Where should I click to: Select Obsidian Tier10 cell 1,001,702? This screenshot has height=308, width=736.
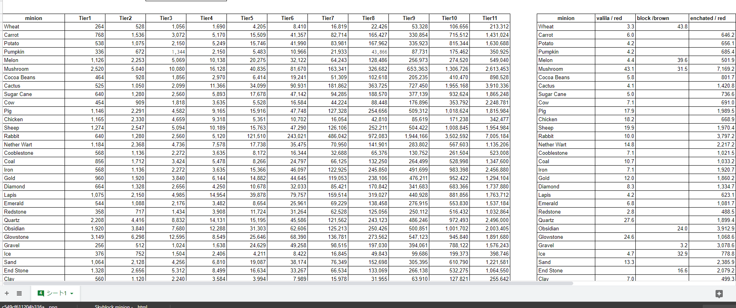pyautogui.click(x=449, y=228)
